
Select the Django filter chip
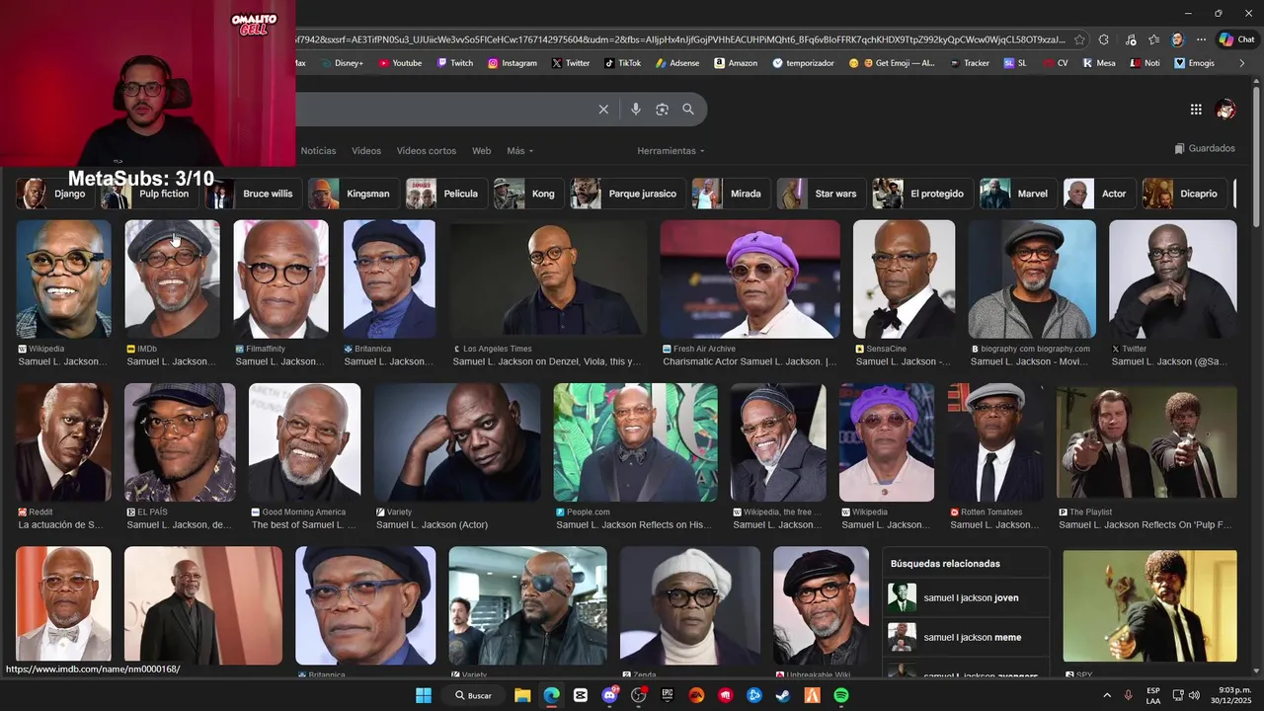click(54, 194)
